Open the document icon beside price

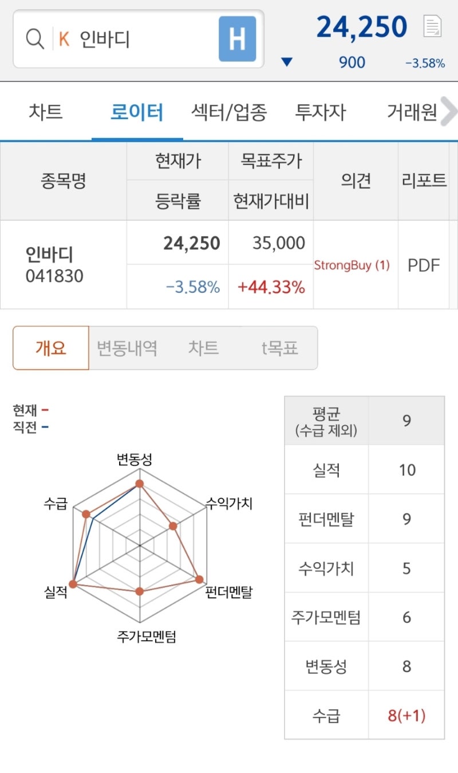[432, 27]
